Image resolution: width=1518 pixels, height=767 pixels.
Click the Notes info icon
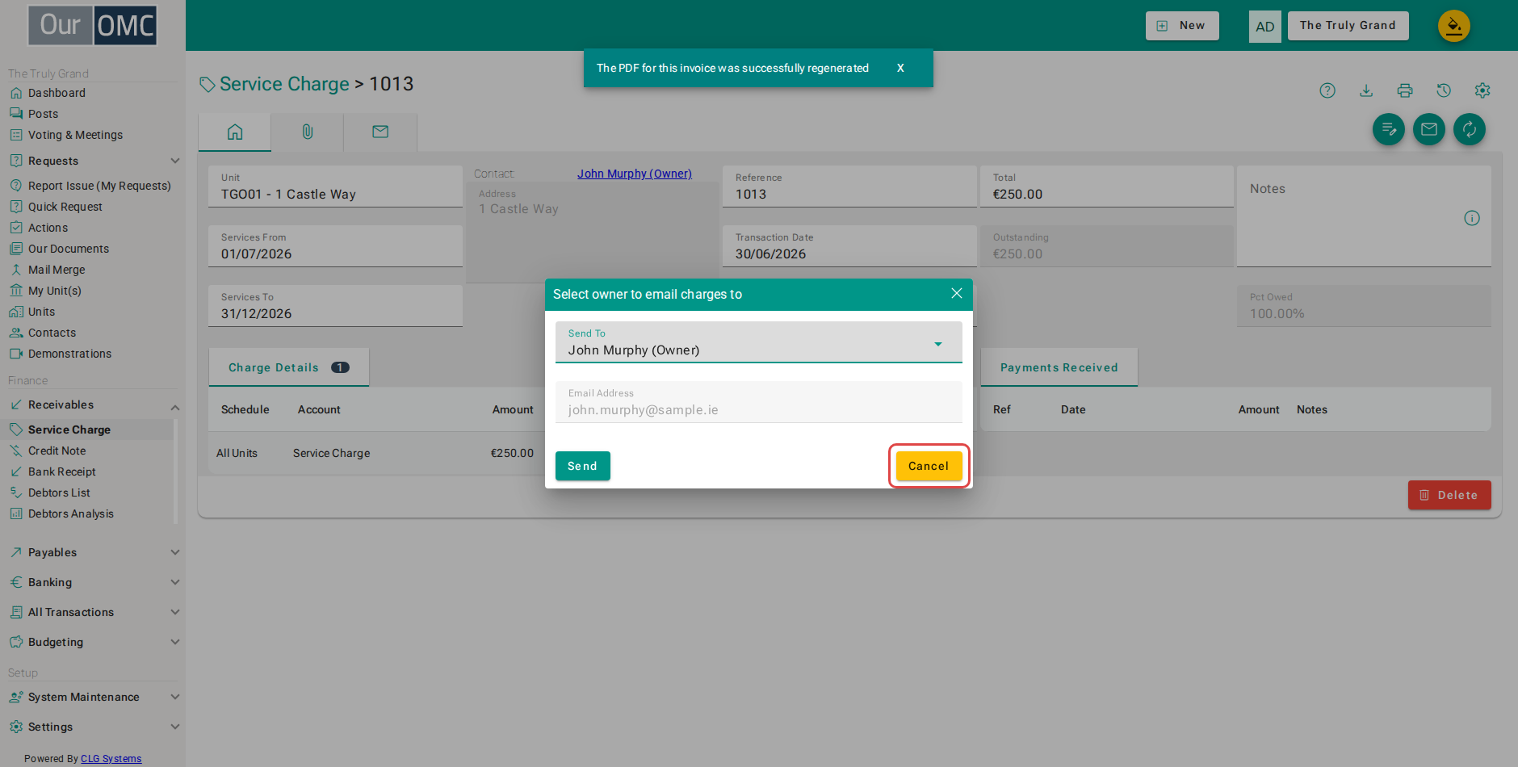pyautogui.click(x=1472, y=218)
